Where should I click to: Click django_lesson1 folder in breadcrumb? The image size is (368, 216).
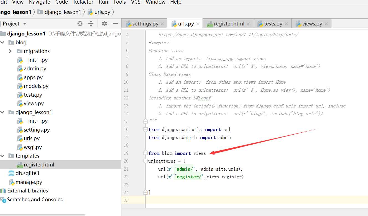pyautogui.click(x=60, y=12)
